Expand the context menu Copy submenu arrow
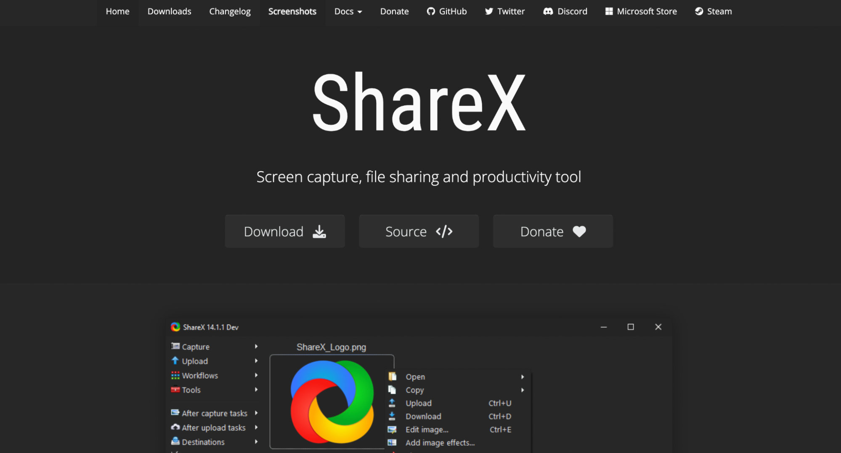This screenshot has height=453, width=841. coord(523,390)
